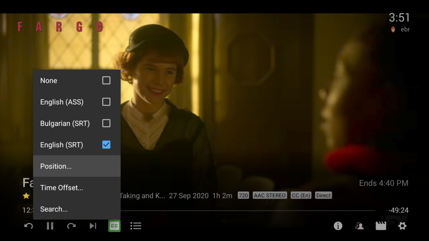Open the info circle icon
429x241 pixels.
point(338,226)
